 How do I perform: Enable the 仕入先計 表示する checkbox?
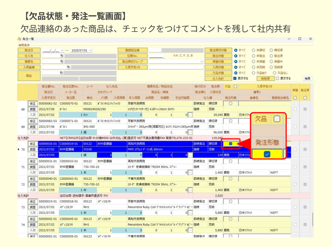[x=235, y=78]
